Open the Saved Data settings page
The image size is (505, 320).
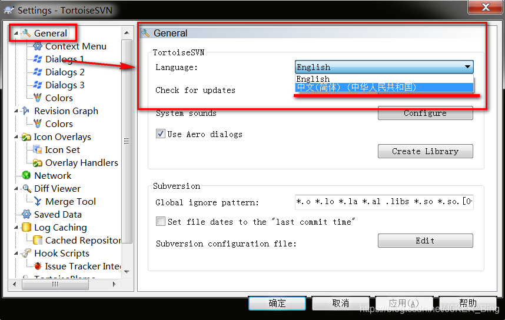[58, 214]
